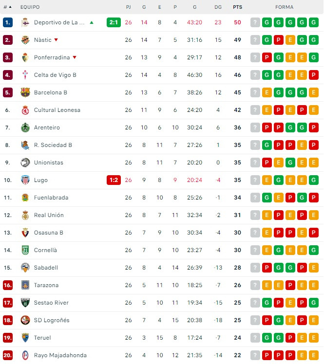
Task: Select the Lugo striped crest icon
Action: pos(25,180)
